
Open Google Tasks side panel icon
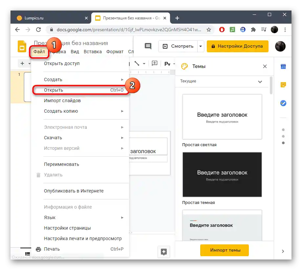(x=283, y=103)
